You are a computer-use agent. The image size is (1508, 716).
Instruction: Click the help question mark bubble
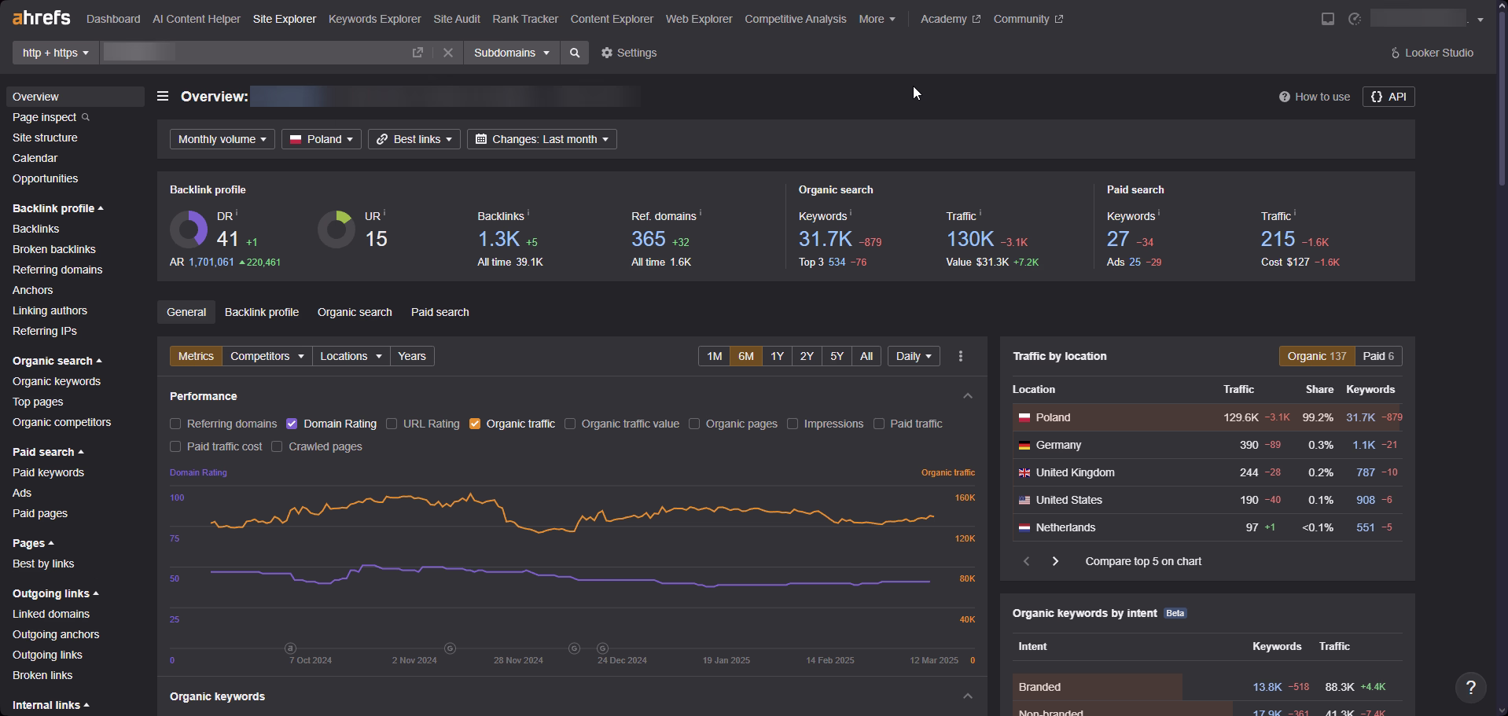tap(1470, 687)
